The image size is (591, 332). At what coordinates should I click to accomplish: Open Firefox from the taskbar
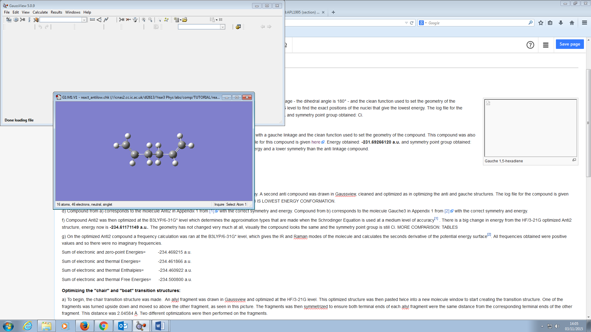click(84, 326)
